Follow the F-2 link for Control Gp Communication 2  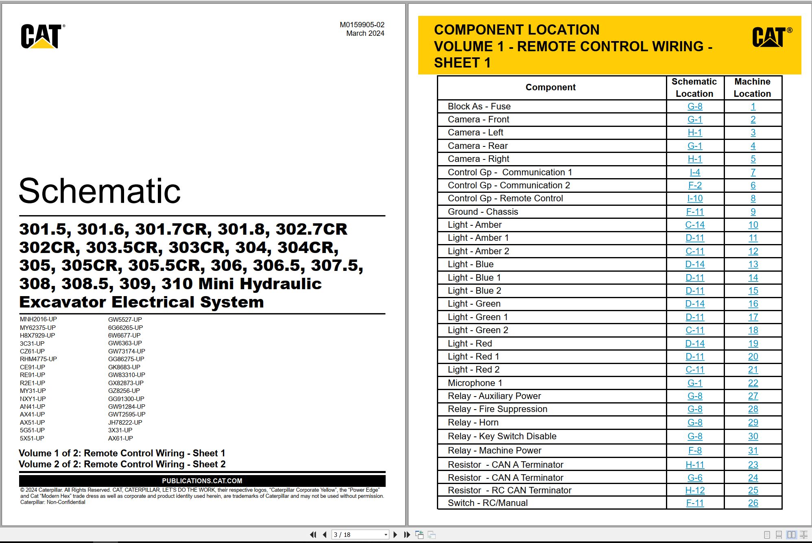[x=695, y=185]
